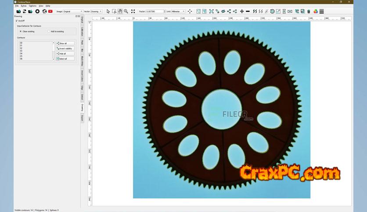Open the Extras menu
This screenshot has width=367, height=212.
pyautogui.click(x=24, y=6)
